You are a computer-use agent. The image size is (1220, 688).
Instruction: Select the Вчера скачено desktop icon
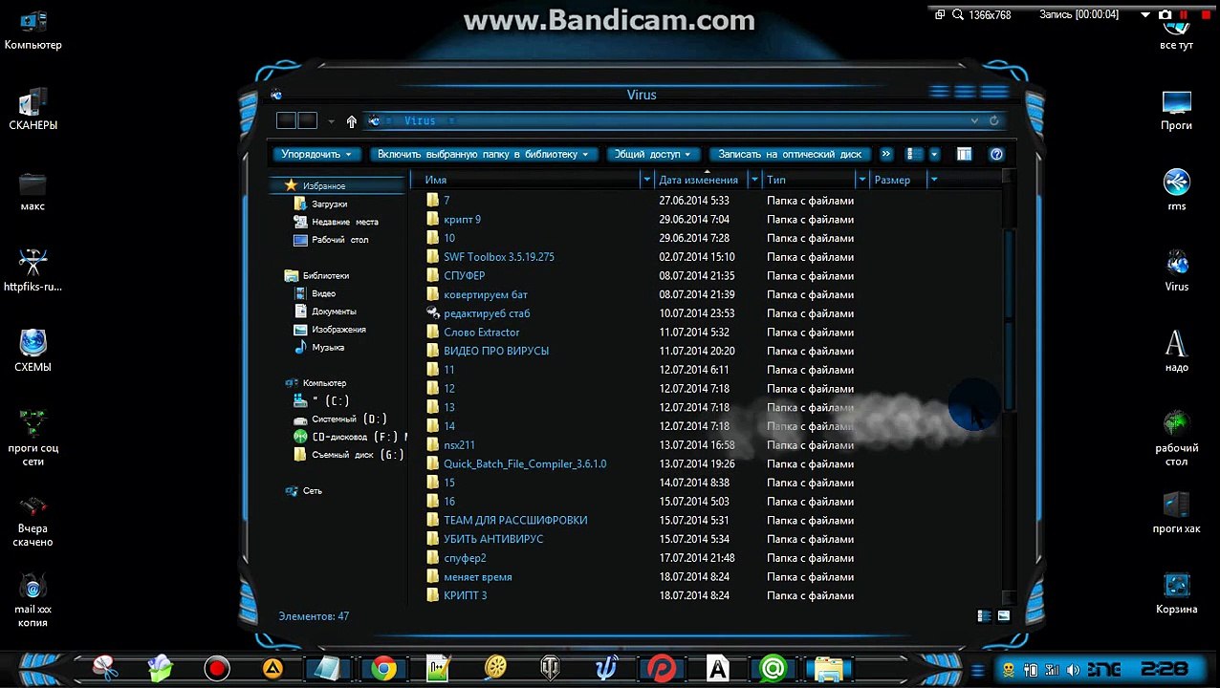(x=33, y=521)
